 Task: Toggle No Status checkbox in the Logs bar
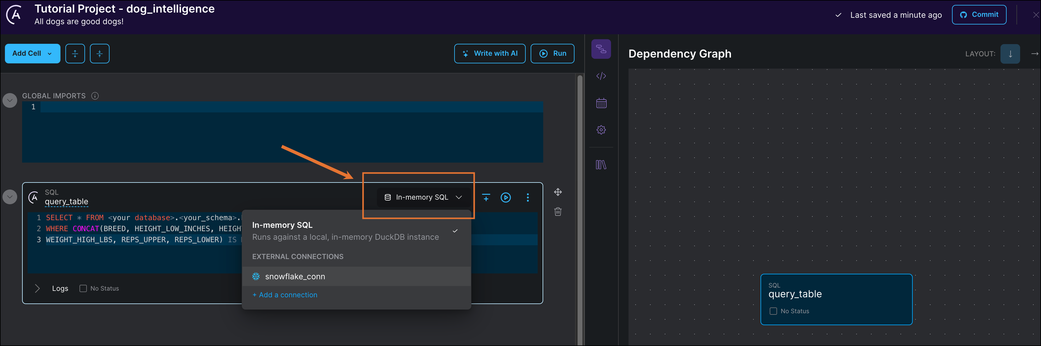click(x=83, y=288)
